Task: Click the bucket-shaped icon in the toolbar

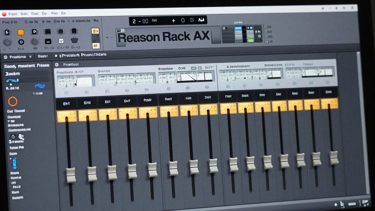Action: pyautogui.click(x=74, y=40)
